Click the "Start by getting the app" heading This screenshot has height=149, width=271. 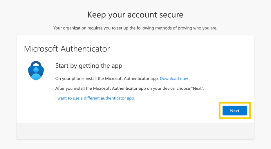89,66
